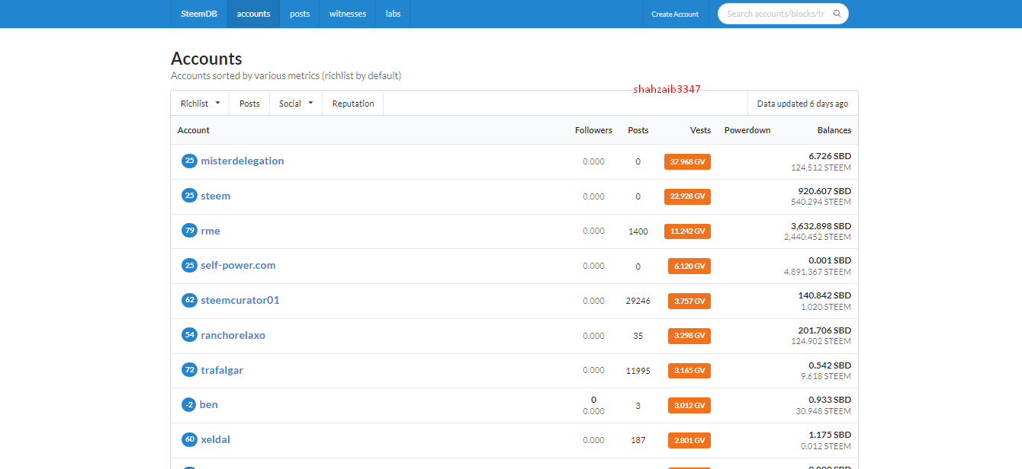
Task: Open the posts nav tab
Action: pos(300,14)
